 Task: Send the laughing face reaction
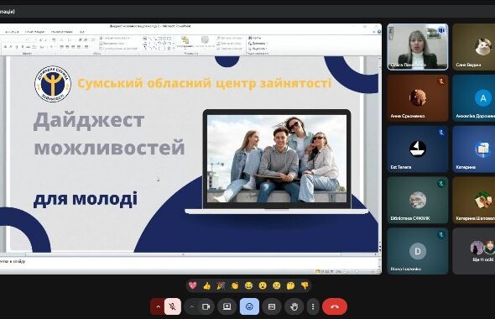[249, 285]
